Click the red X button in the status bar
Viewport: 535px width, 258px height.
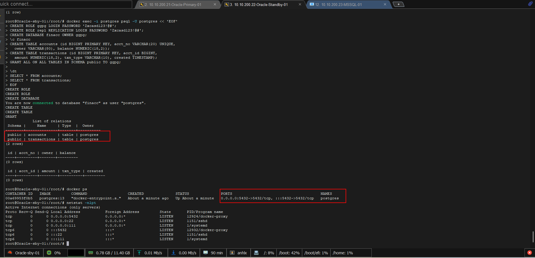[529, 253]
